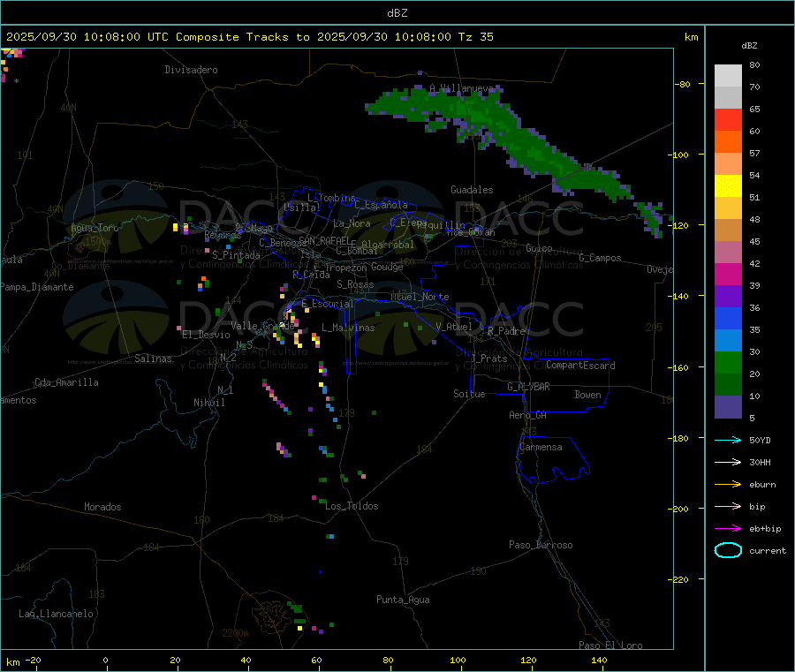The image size is (795, 672).
Task: Click the 'Agua_Toro' map label
Action: pyautogui.click(x=95, y=228)
